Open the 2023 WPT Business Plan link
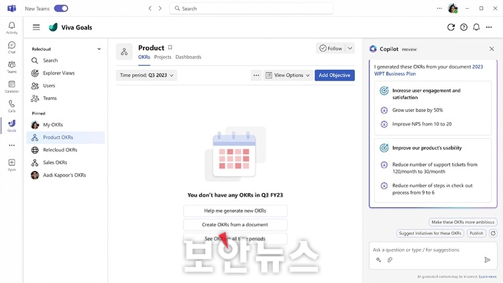503x283 pixels. pyautogui.click(x=429, y=70)
